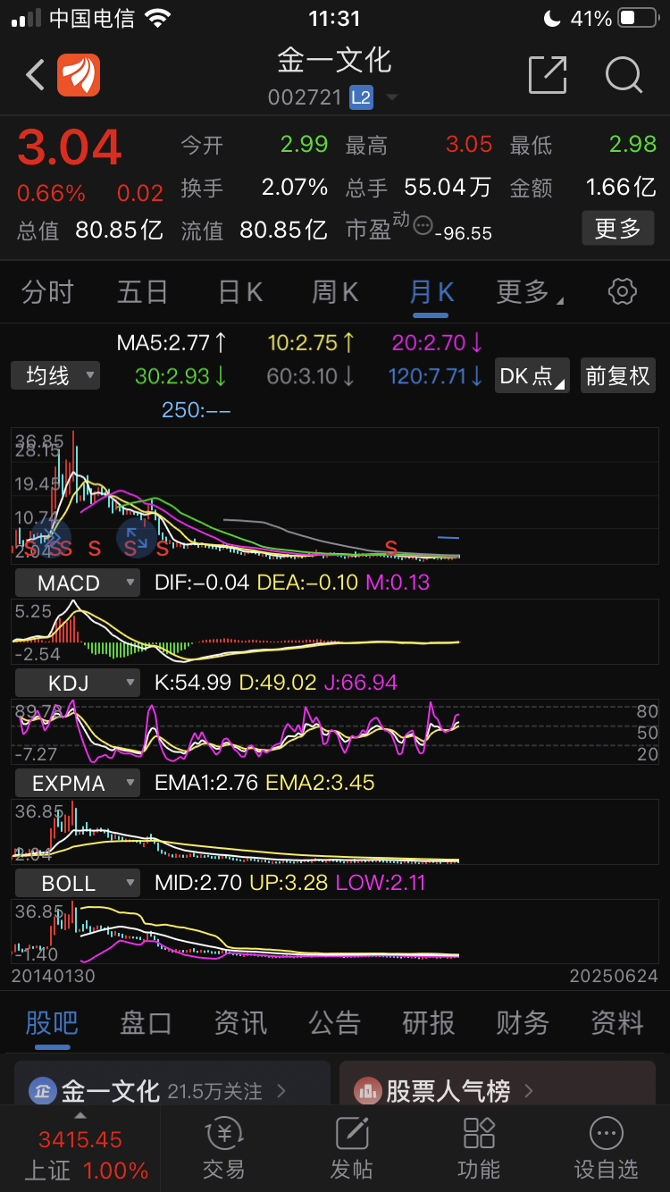
Task: Open the 资料 tab
Action: coord(617,1023)
